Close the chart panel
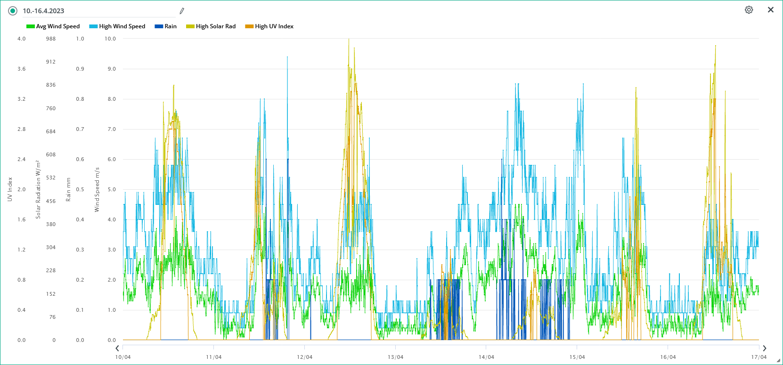Image resolution: width=783 pixels, height=365 pixels. (x=771, y=10)
